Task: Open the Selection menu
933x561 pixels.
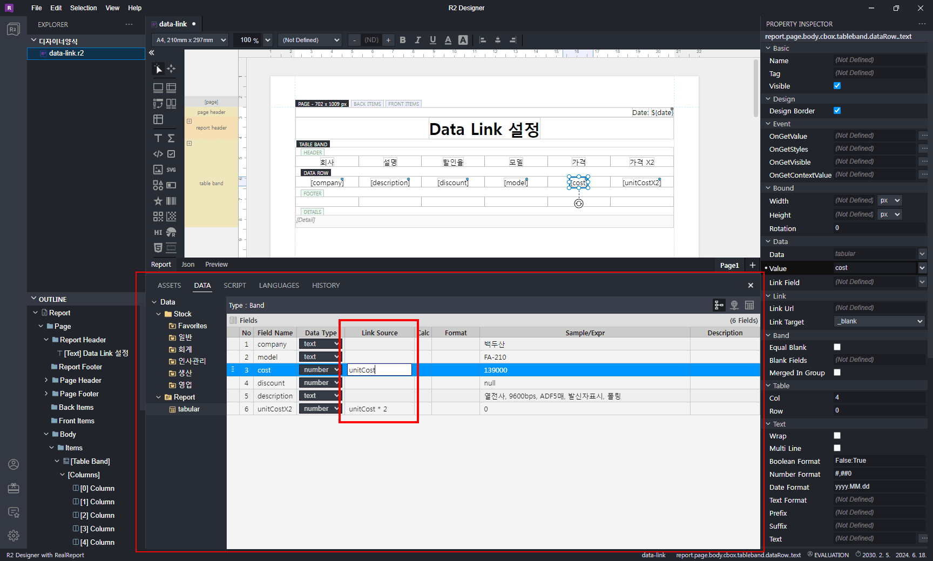Action: [84, 8]
